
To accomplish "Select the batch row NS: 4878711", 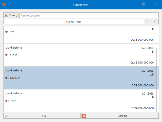I will tap(76, 78).
